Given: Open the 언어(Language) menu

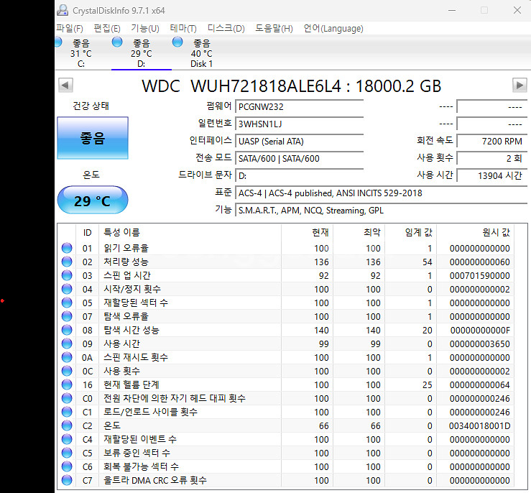Looking at the screenshot, I should [x=333, y=29].
